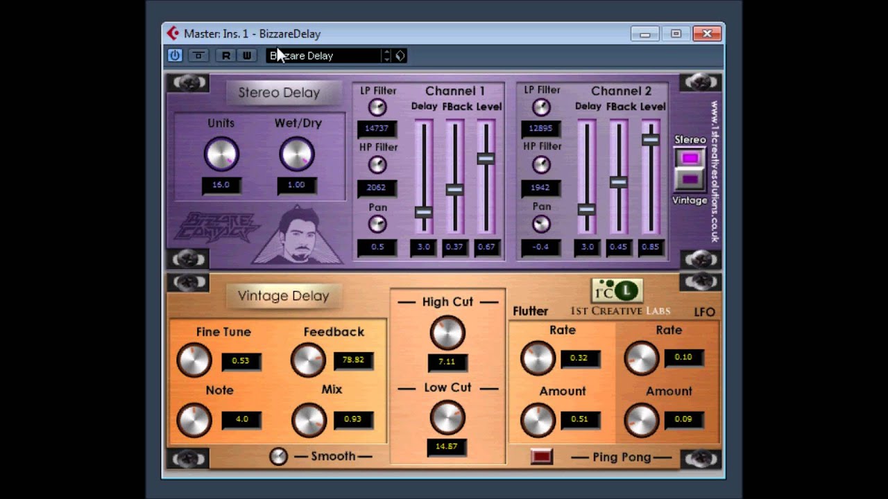
Task: Click the Vintage Delay label button
Action: tap(284, 296)
